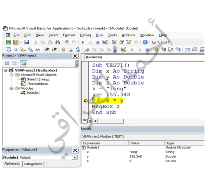Click Break in the Standard toolbar
The width and height of the screenshot is (207, 183).
tap(90, 42)
